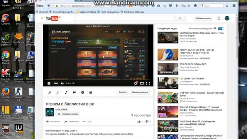Go back with the browser back arrow
This screenshot has height=139, width=247.
tap(49, 6)
